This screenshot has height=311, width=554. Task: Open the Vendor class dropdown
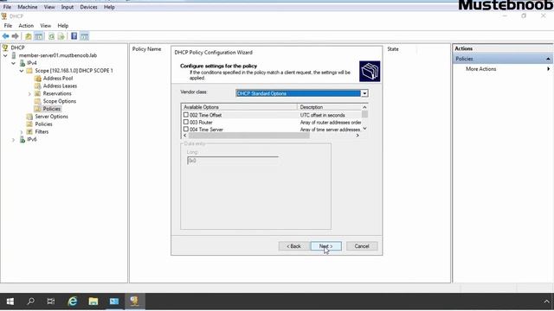pos(364,93)
